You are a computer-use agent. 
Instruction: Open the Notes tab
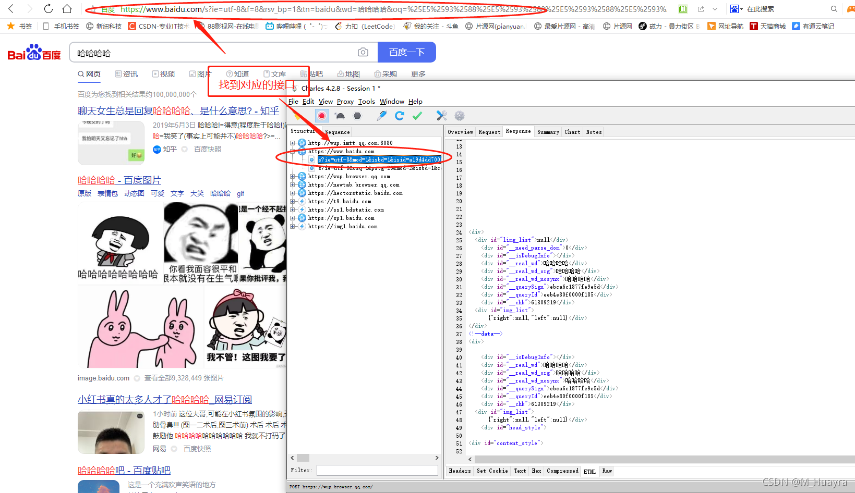[594, 132]
